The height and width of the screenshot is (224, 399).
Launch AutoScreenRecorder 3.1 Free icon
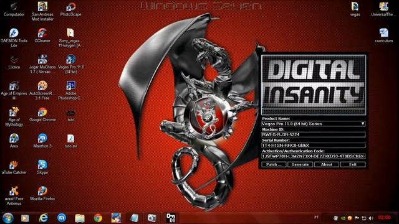42,90
